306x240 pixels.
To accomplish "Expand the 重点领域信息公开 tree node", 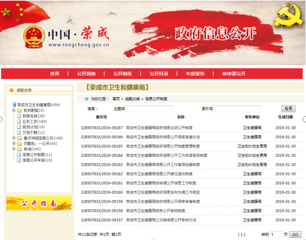I will point(14,138).
